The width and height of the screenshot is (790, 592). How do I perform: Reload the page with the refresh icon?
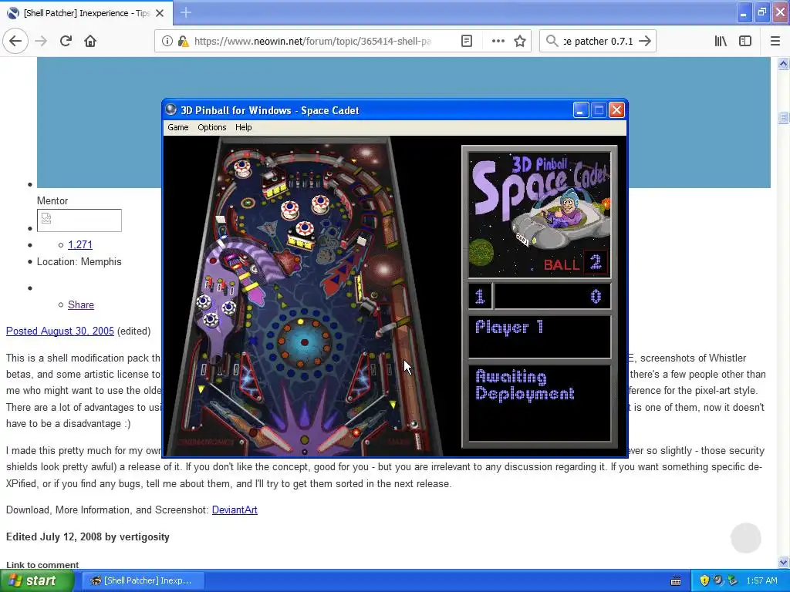click(66, 41)
